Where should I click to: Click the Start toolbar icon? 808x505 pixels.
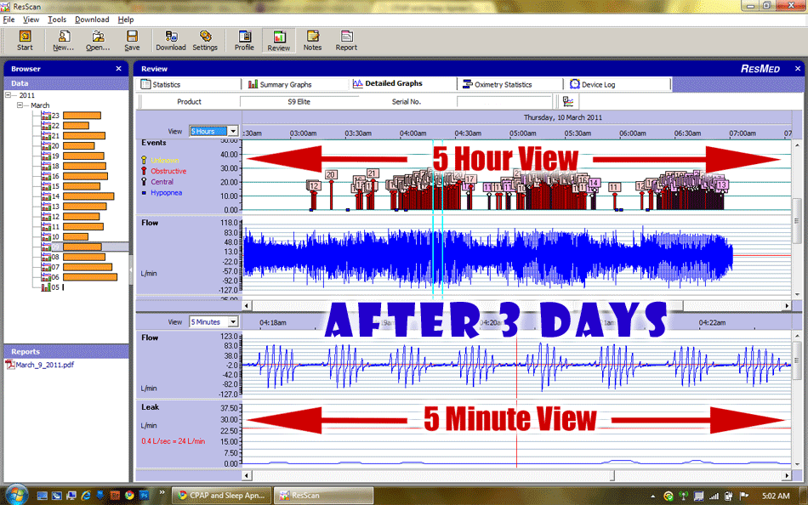coord(25,40)
